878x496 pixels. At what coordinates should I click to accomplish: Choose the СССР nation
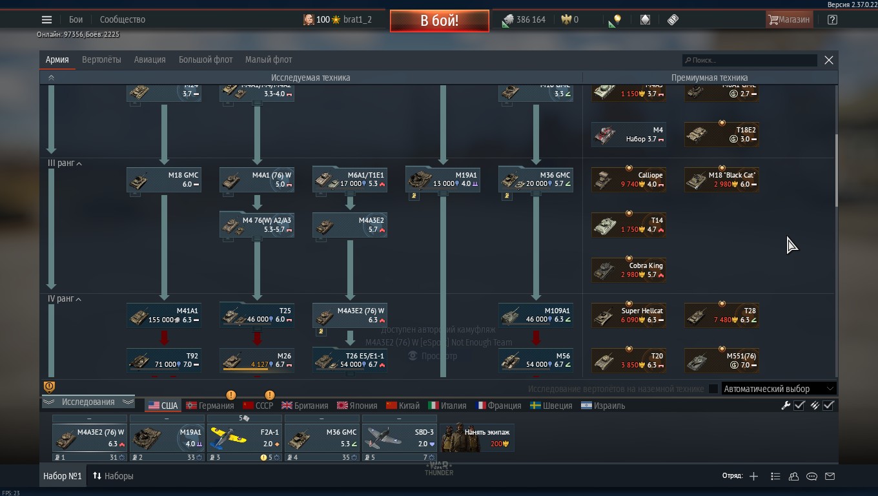(258, 406)
